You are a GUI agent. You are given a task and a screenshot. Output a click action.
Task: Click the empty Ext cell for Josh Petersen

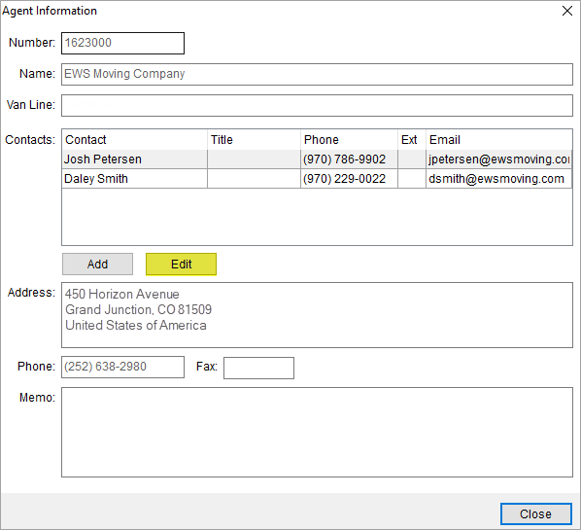412,159
